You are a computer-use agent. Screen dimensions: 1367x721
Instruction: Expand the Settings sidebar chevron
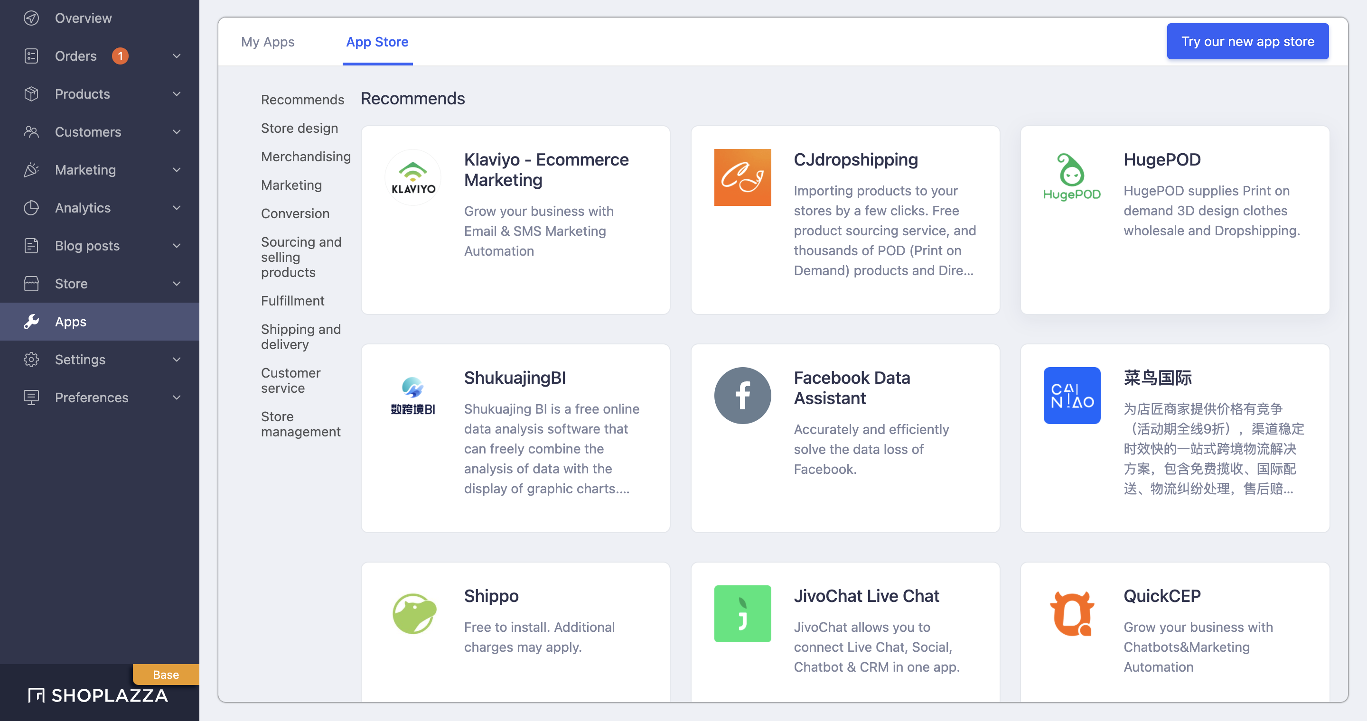tap(177, 360)
